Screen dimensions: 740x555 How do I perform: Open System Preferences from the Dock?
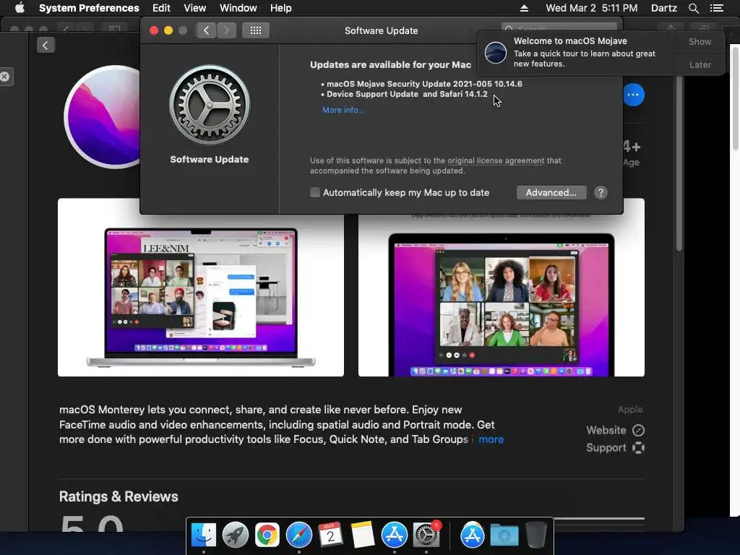[x=426, y=535]
